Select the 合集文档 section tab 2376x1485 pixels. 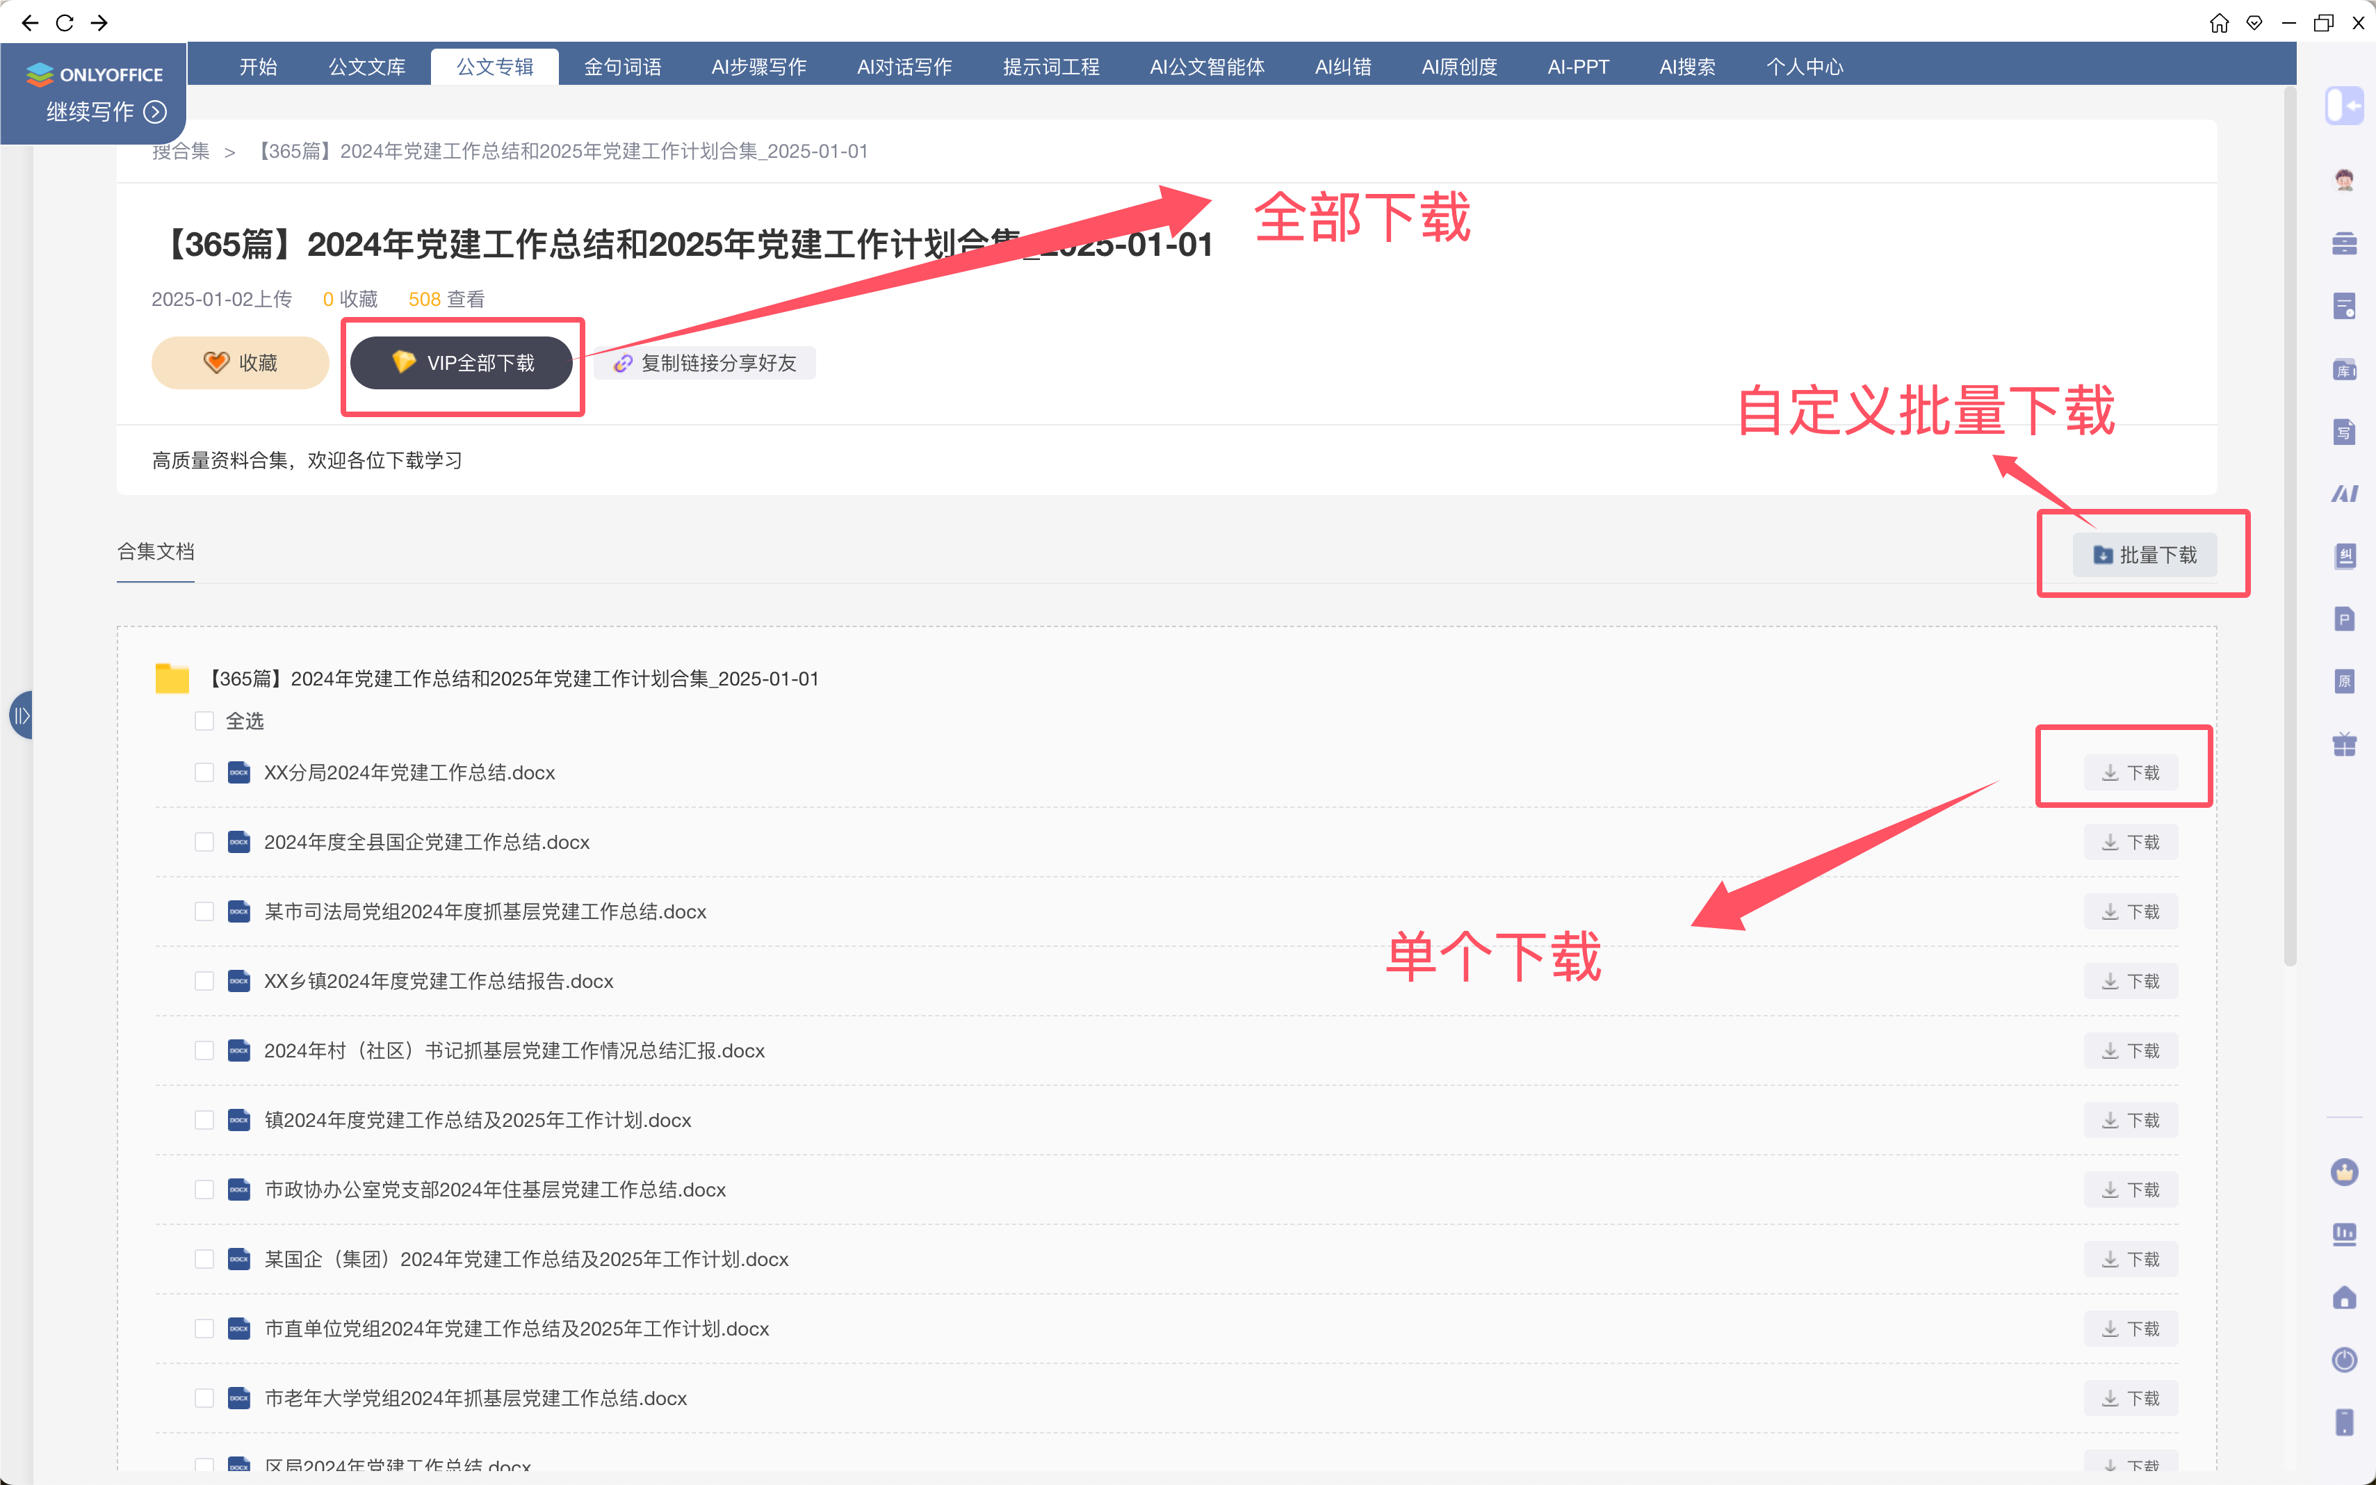click(x=155, y=552)
